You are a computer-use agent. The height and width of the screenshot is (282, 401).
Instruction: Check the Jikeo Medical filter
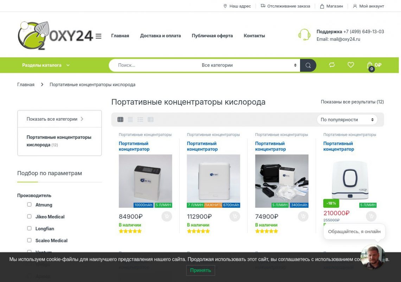coord(30,216)
